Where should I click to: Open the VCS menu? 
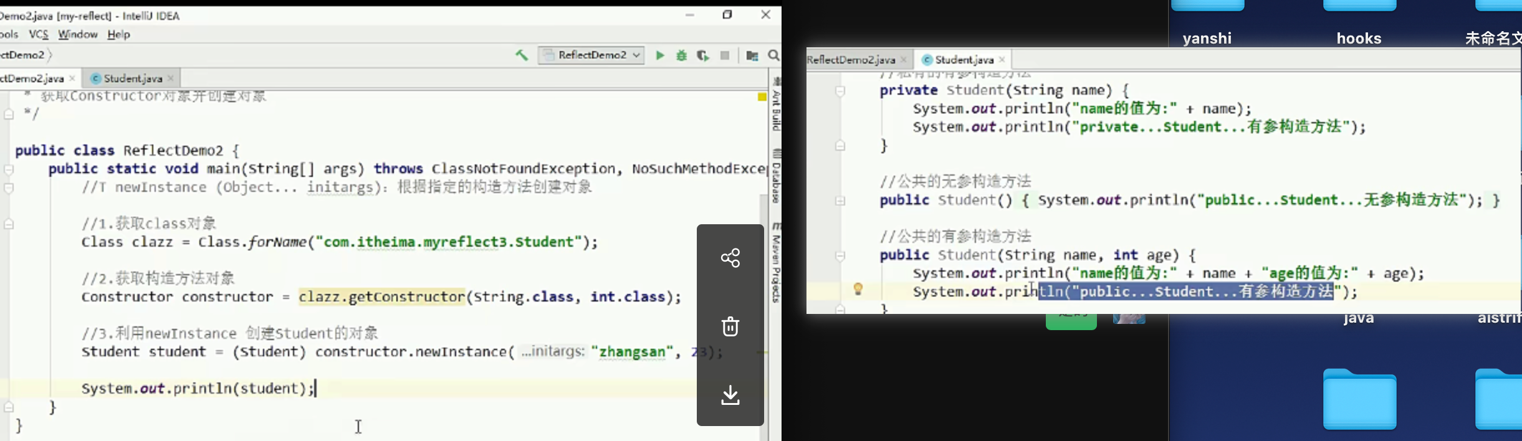(39, 34)
